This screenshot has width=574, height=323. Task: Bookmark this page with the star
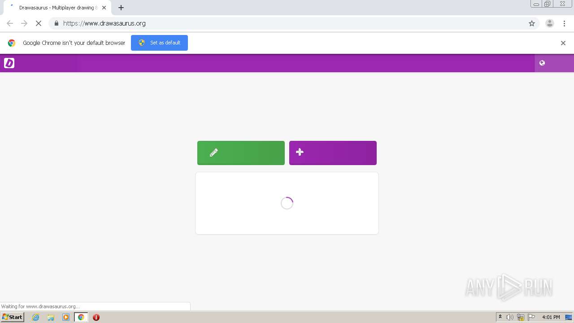(532, 23)
